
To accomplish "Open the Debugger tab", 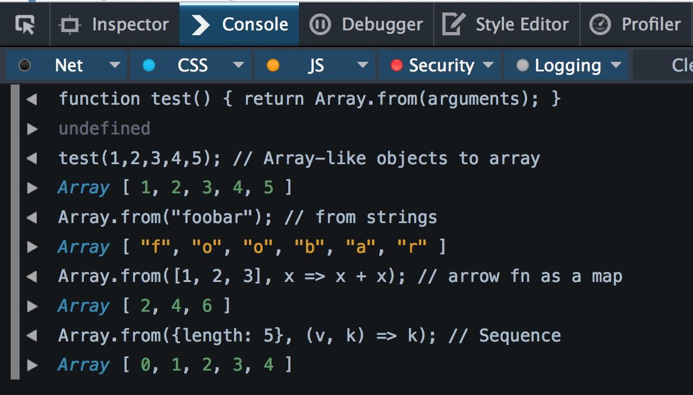I will tap(366, 24).
